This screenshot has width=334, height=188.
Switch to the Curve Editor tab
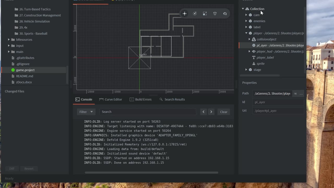111,99
